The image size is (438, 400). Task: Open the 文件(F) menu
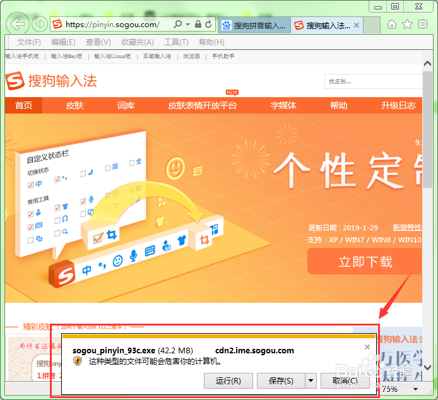[29, 42]
